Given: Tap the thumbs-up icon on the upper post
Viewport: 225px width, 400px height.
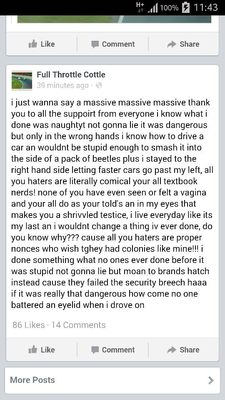Looking at the screenshot, I should point(32,44).
